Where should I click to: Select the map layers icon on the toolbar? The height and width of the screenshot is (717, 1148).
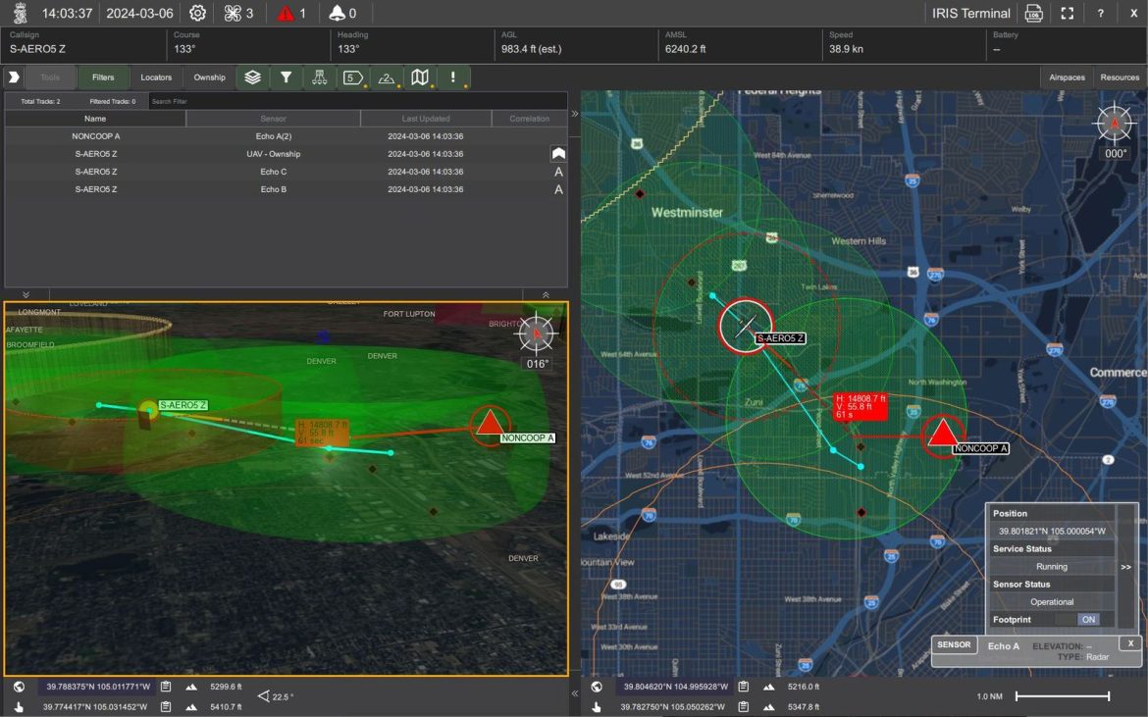(252, 77)
